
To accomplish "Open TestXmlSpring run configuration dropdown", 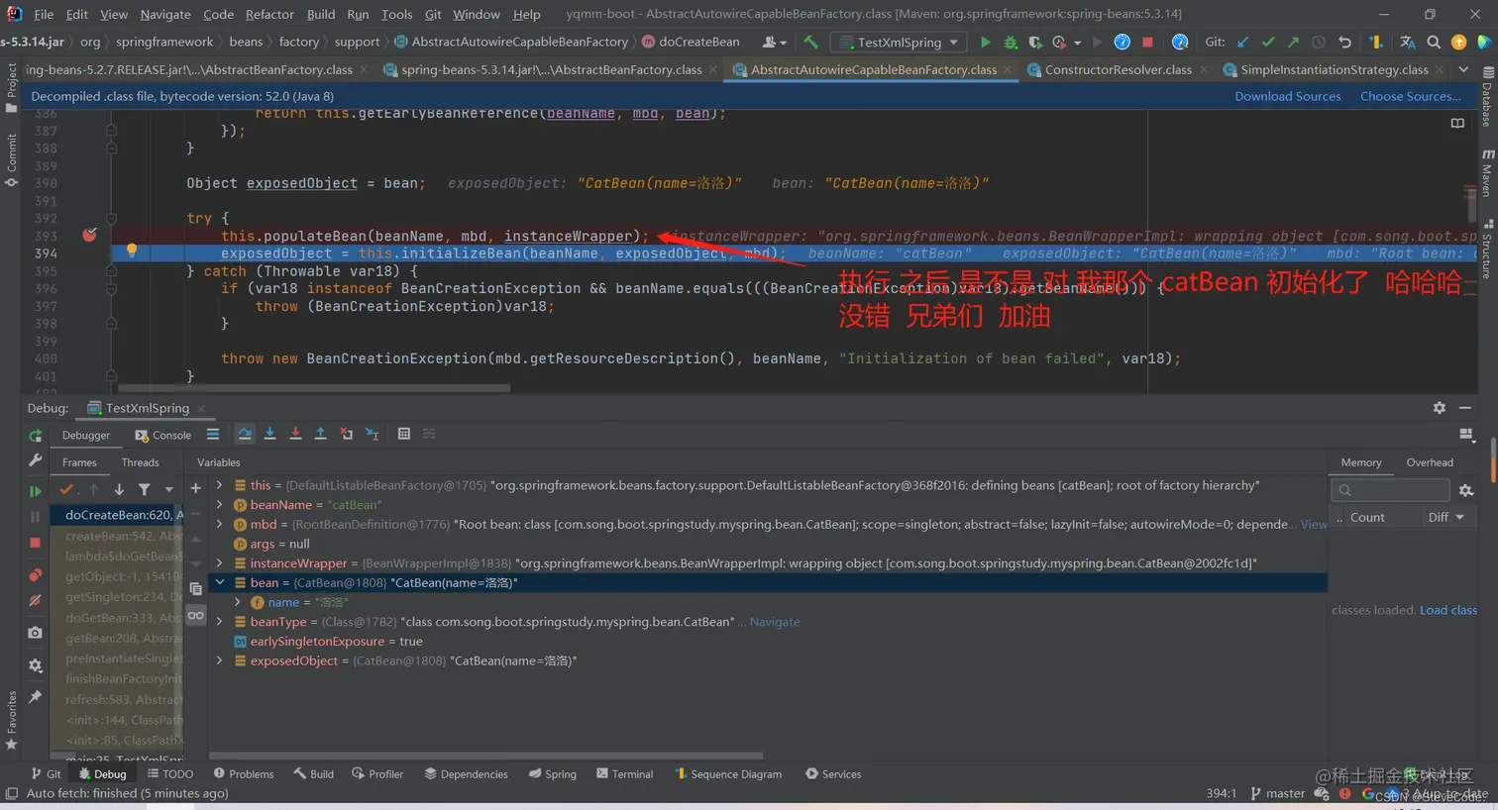I will coord(900,43).
